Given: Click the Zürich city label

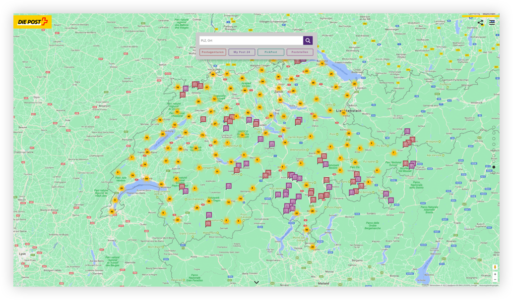Looking at the screenshot, I should point(278,92).
